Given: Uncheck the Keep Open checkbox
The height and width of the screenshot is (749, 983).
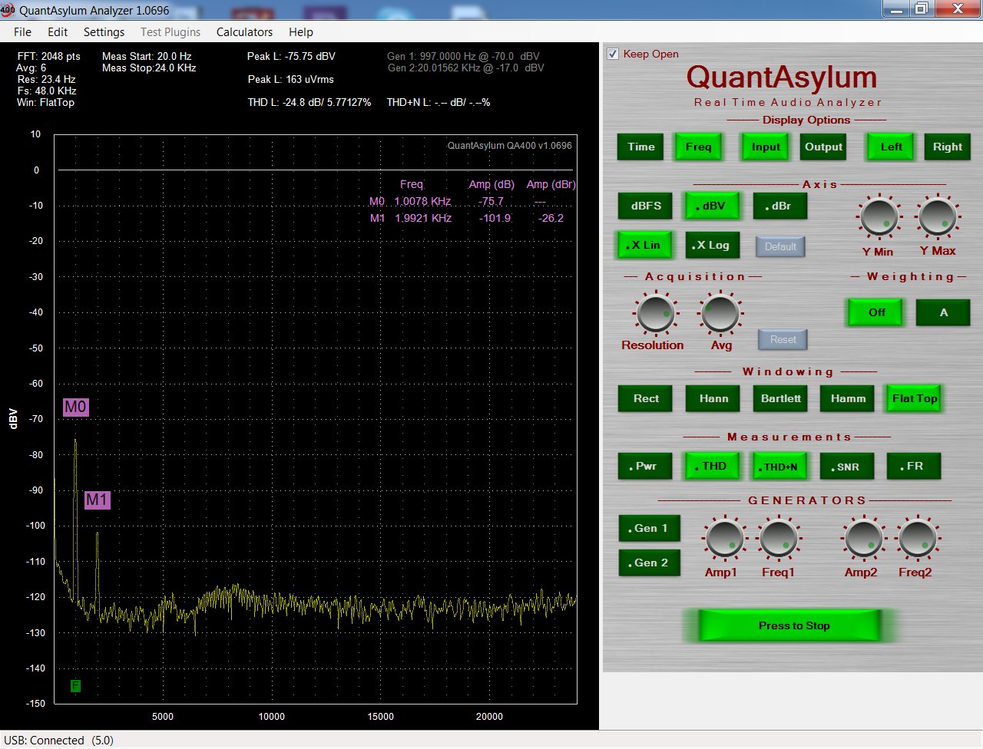Looking at the screenshot, I should [613, 54].
